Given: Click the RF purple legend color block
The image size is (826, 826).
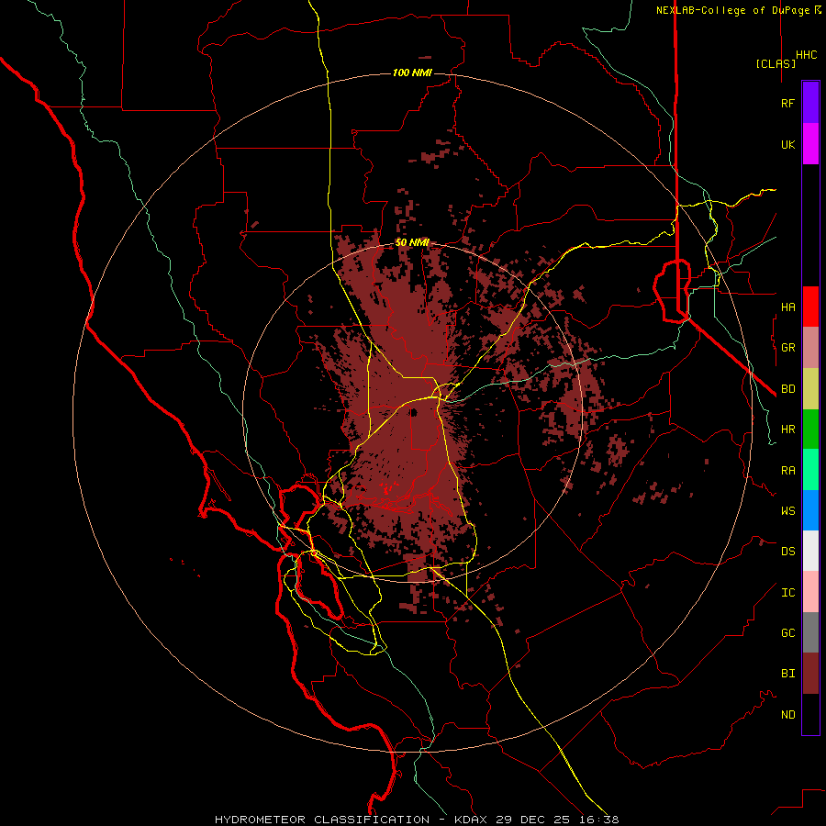Looking at the screenshot, I should (810, 103).
